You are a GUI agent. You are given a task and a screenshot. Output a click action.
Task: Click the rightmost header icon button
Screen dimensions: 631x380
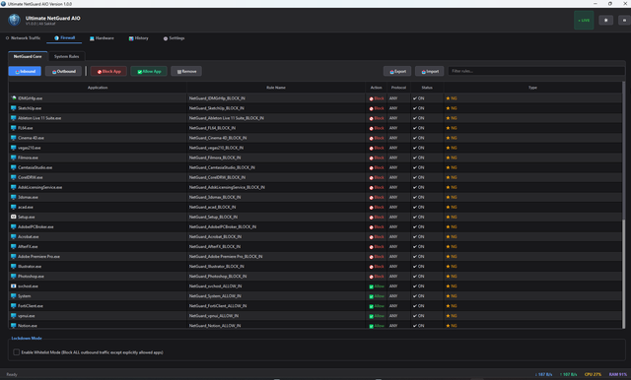[x=624, y=20]
